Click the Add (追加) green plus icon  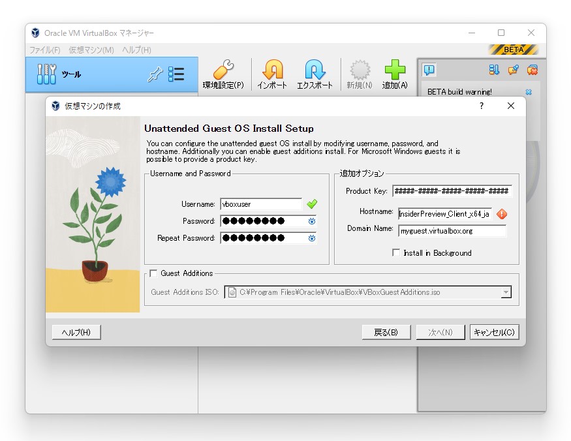395,70
